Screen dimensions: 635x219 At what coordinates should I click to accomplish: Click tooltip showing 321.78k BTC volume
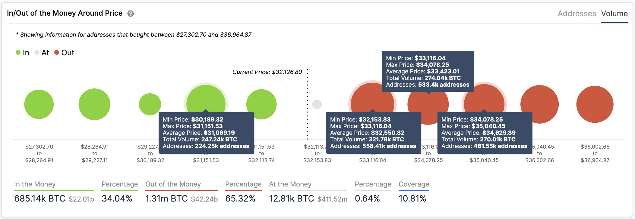click(x=373, y=133)
